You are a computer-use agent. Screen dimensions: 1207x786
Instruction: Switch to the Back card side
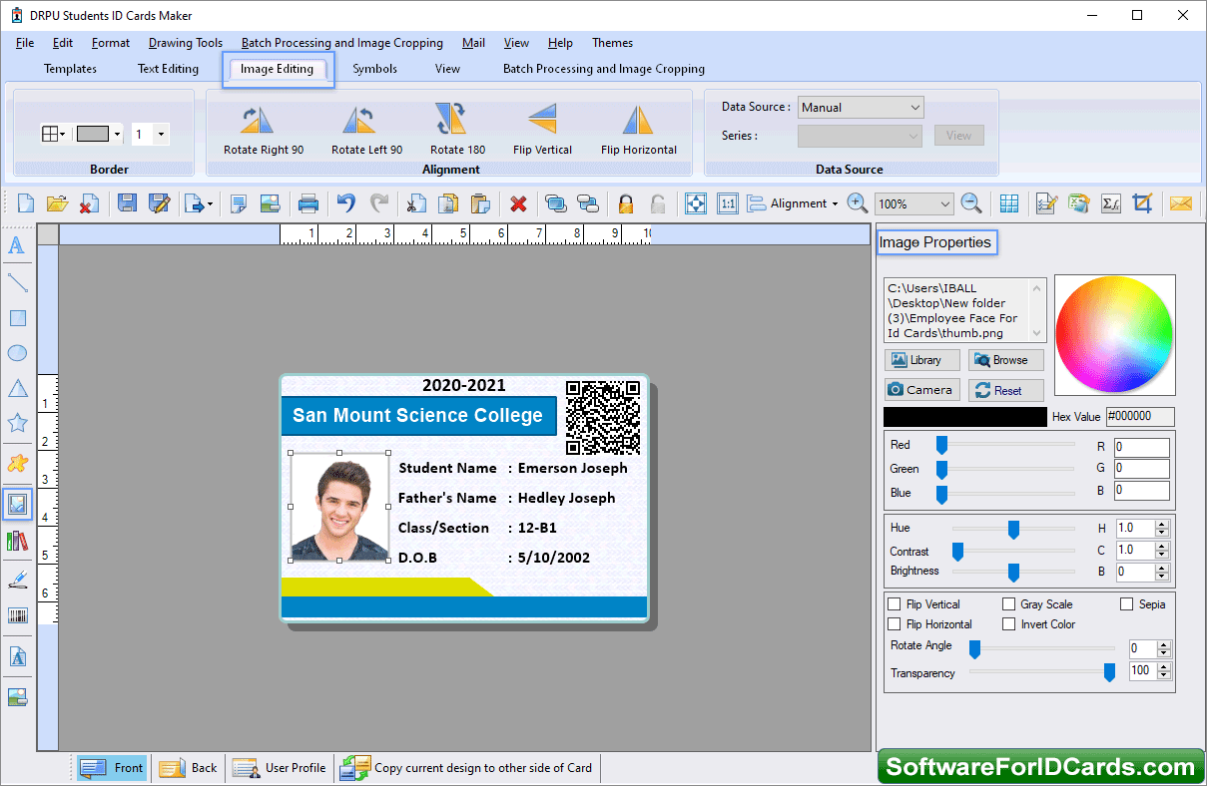click(188, 768)
